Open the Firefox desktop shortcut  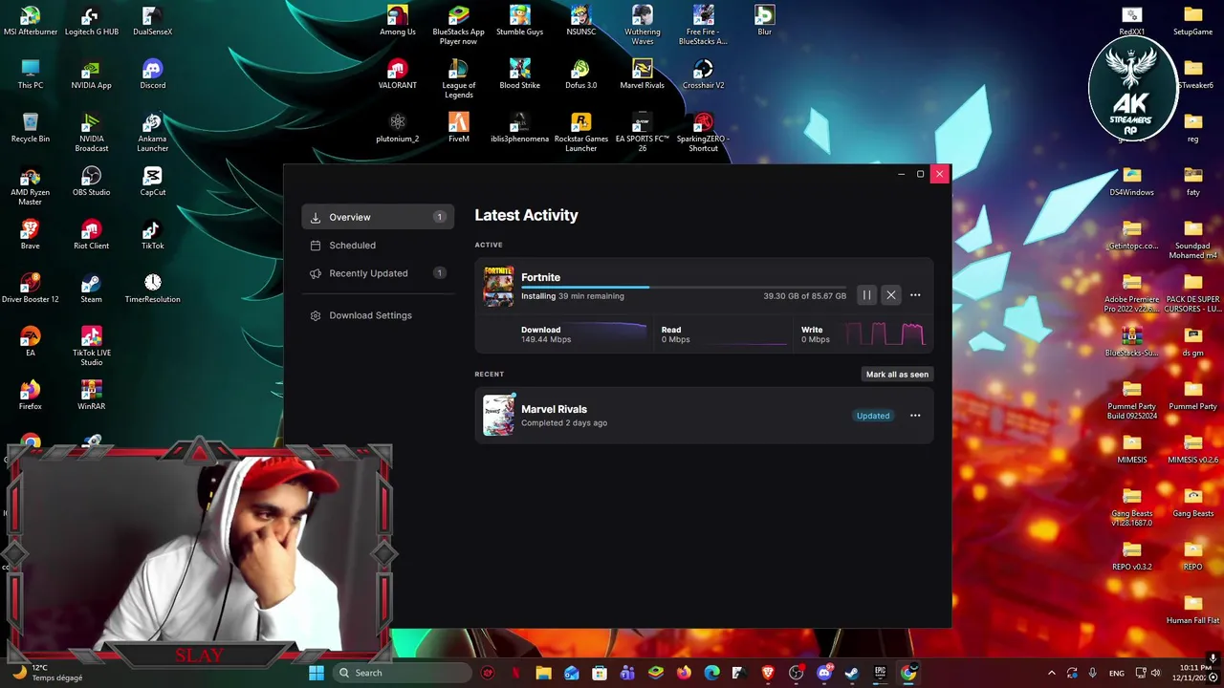coord(31,396)
